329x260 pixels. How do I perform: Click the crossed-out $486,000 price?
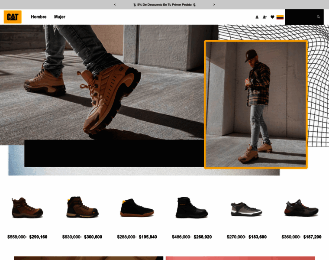(x=181, y=237)
